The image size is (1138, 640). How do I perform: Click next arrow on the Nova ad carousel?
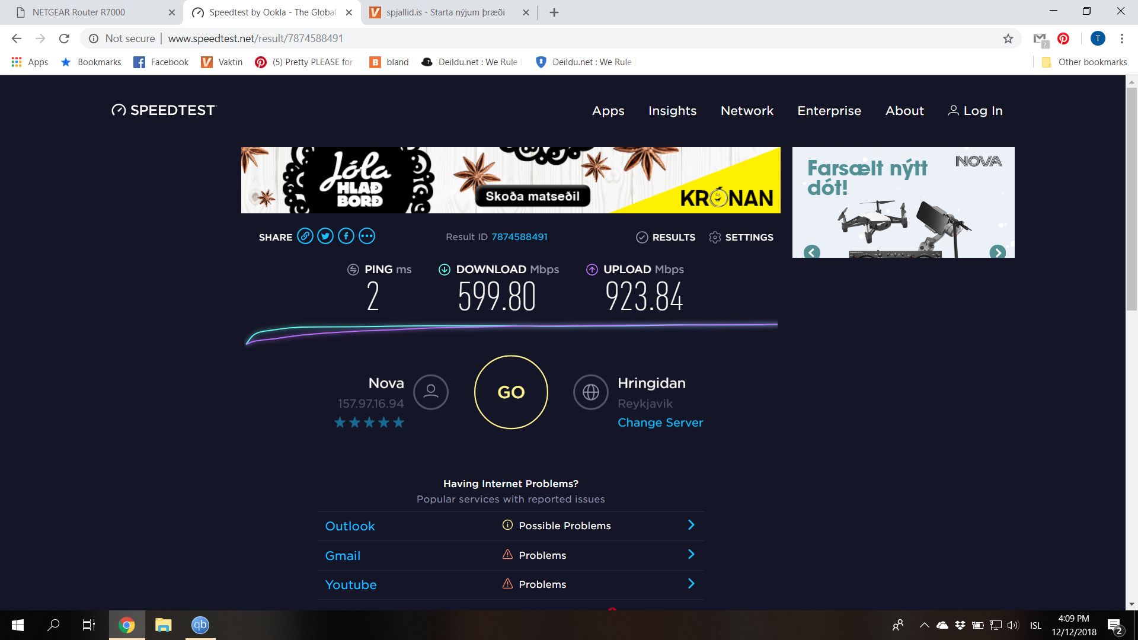coord(998,252)
